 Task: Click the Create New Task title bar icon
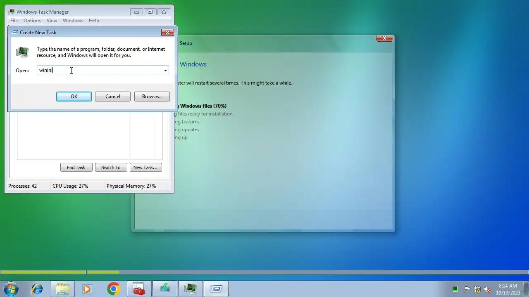pos(15,32)
